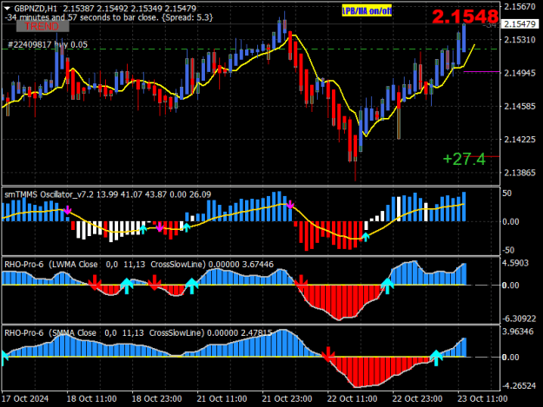Click the green +27.4 profit readout
This screenshot has width=543, height=407.
coord(464,159)
